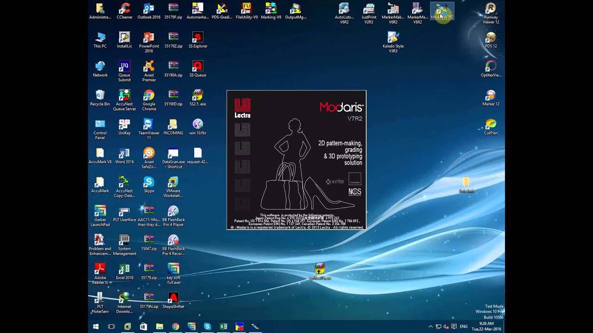Select the 35179Z.zip archive

click(173, 40)
